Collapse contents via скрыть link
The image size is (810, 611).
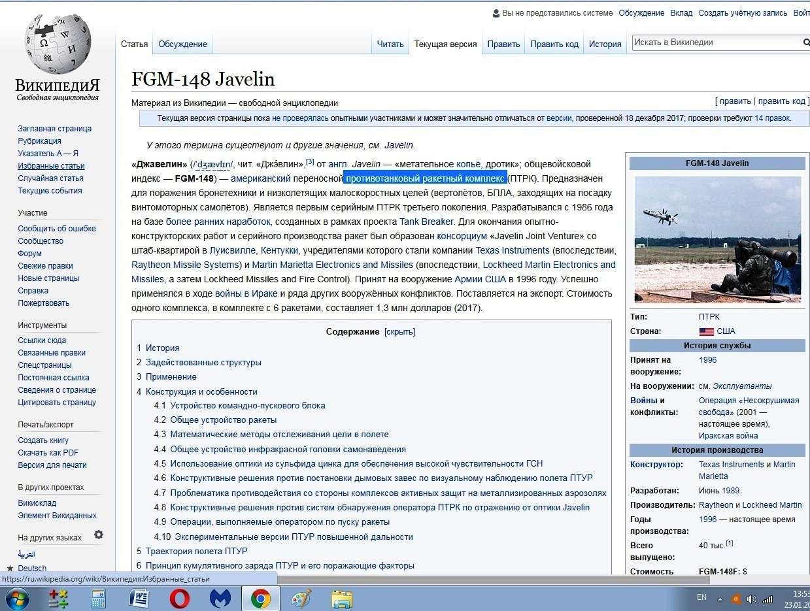coord(399,332)
